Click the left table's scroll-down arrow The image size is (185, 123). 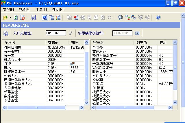[87, 102]
